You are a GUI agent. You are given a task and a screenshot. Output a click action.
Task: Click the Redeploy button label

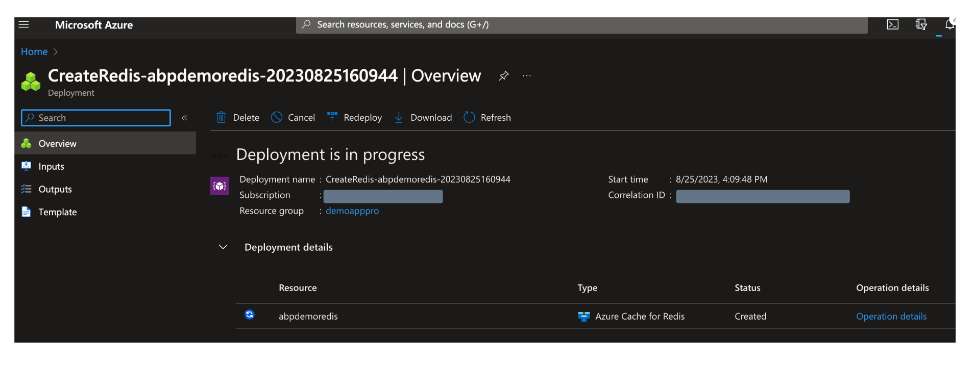pos(362,118)
